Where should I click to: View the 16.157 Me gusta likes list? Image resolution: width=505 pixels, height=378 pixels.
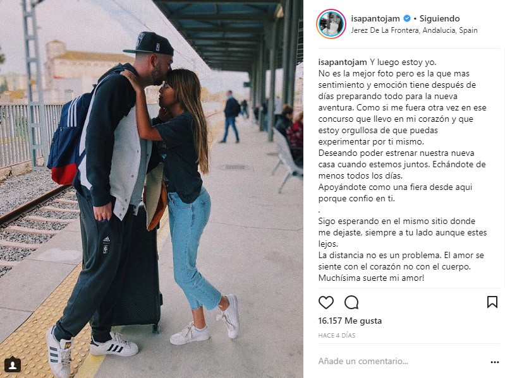click(350, 321)
